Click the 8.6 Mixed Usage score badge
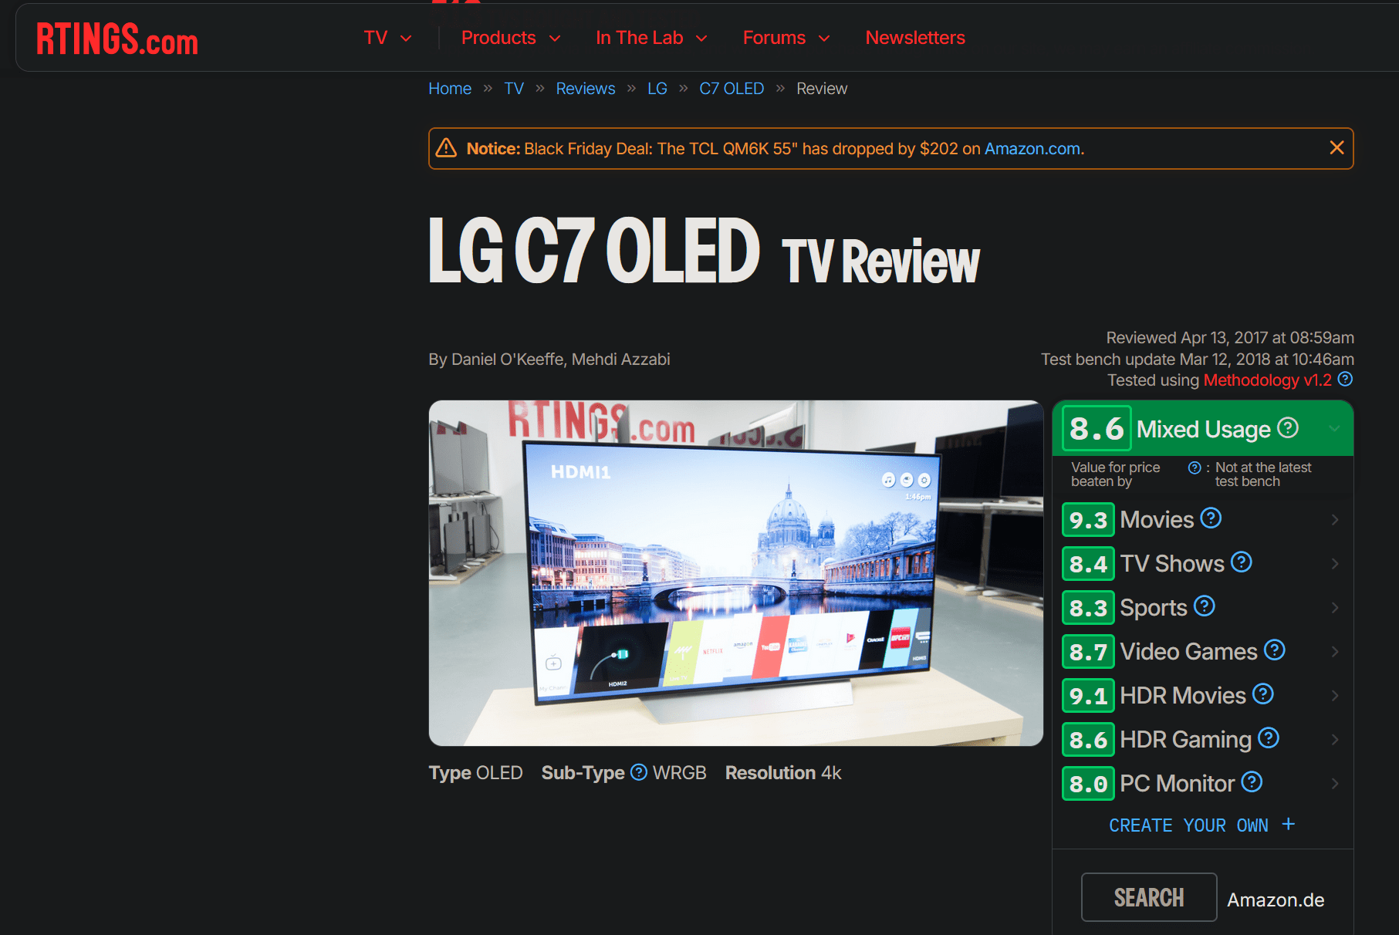Viewport: 1399px width, 935px height. point(1097,428)
